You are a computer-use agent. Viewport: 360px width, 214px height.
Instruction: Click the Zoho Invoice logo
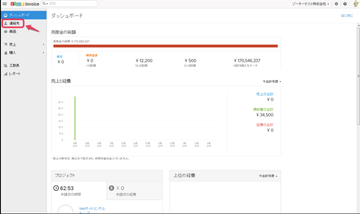pos(25,4)
